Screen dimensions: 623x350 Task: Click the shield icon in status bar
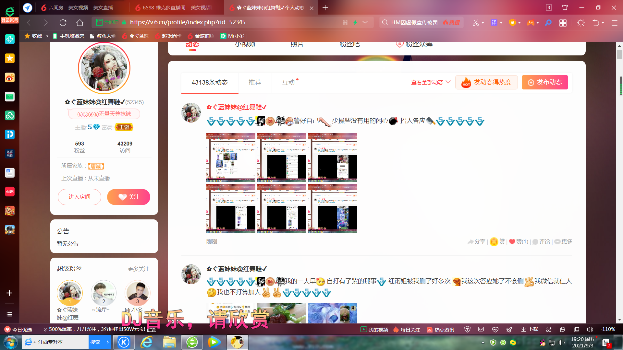click(467, 330)
